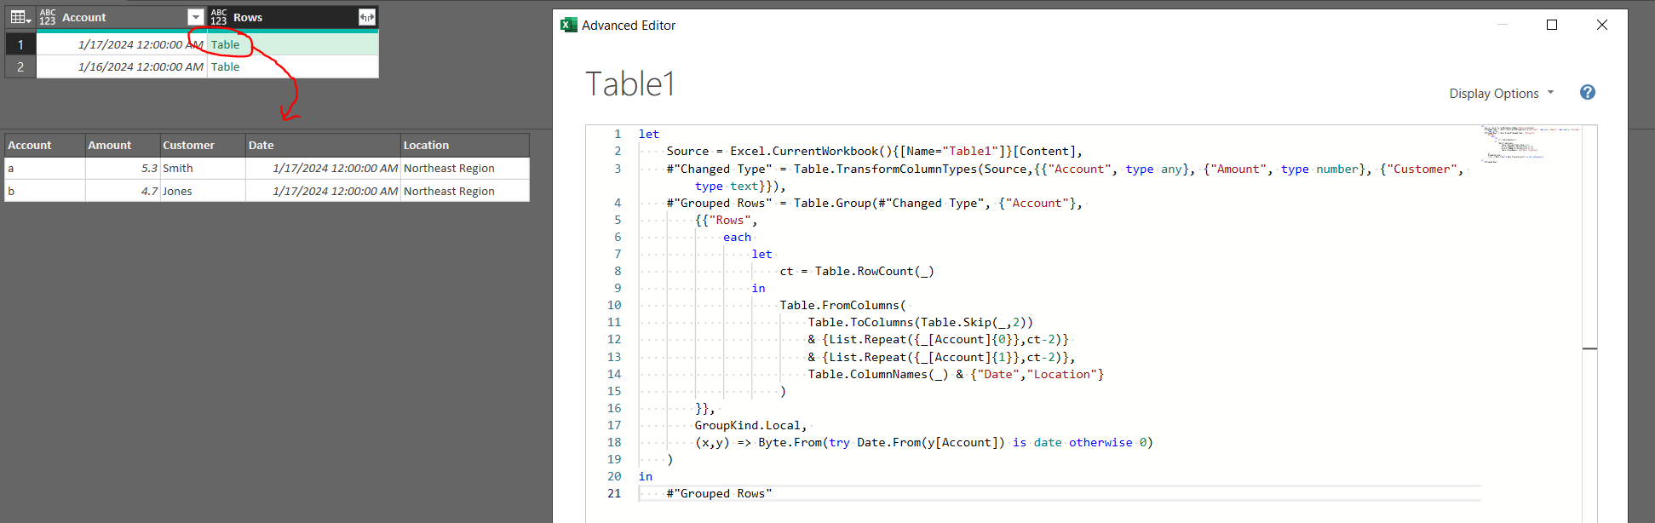Click the Account header in preview table
Viewport: 1655px width, 523px height.
[45, 145]
